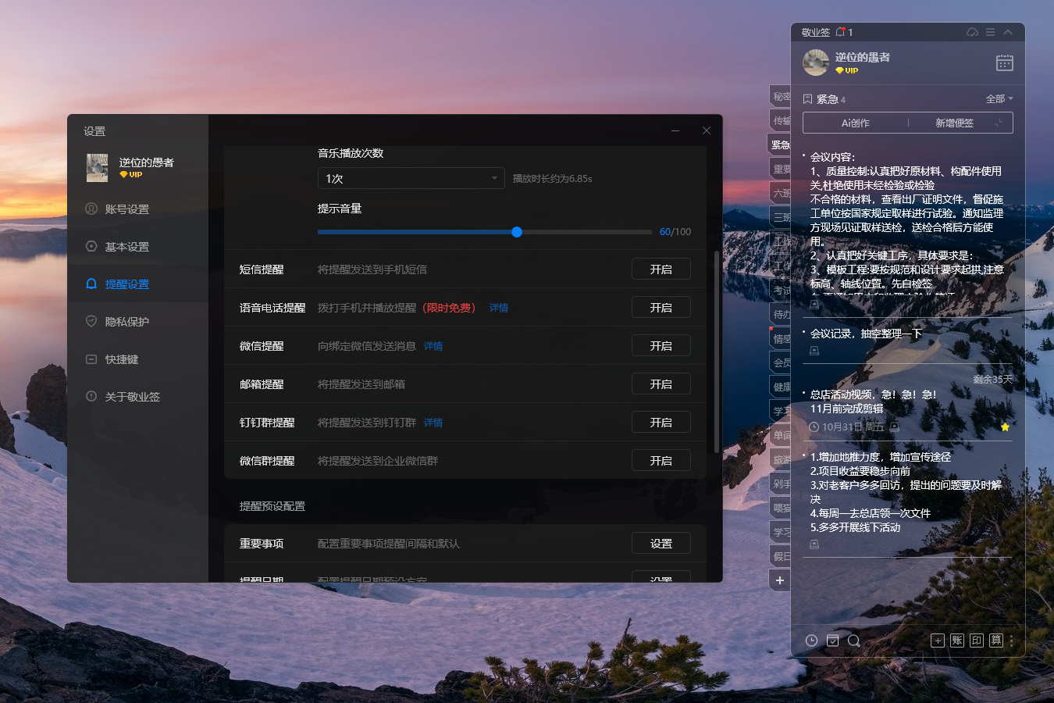Viewport: 1054px width, 703px height.
Task: Enable 短信提醒 with its 开启 button
Action: 661,269
